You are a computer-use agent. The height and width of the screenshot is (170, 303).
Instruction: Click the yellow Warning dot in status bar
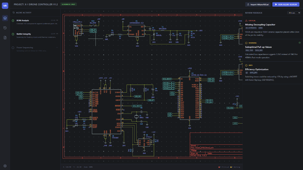[x=231, y=167]
